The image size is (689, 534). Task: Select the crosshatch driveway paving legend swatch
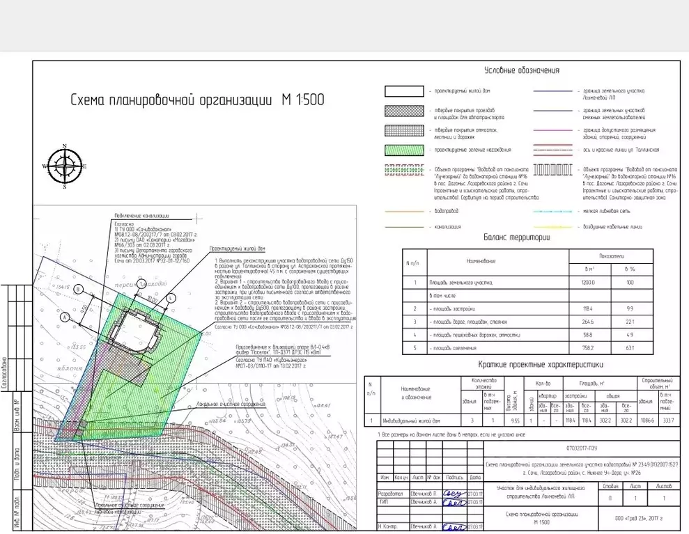coord(404,111)
